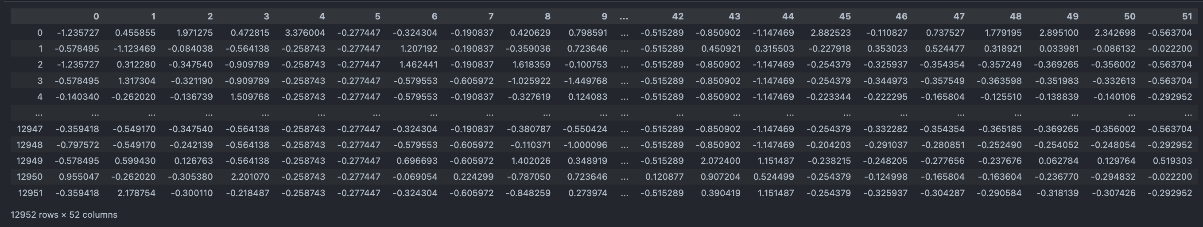
Task: Click row index 12951
Action: tap(30, 193)
